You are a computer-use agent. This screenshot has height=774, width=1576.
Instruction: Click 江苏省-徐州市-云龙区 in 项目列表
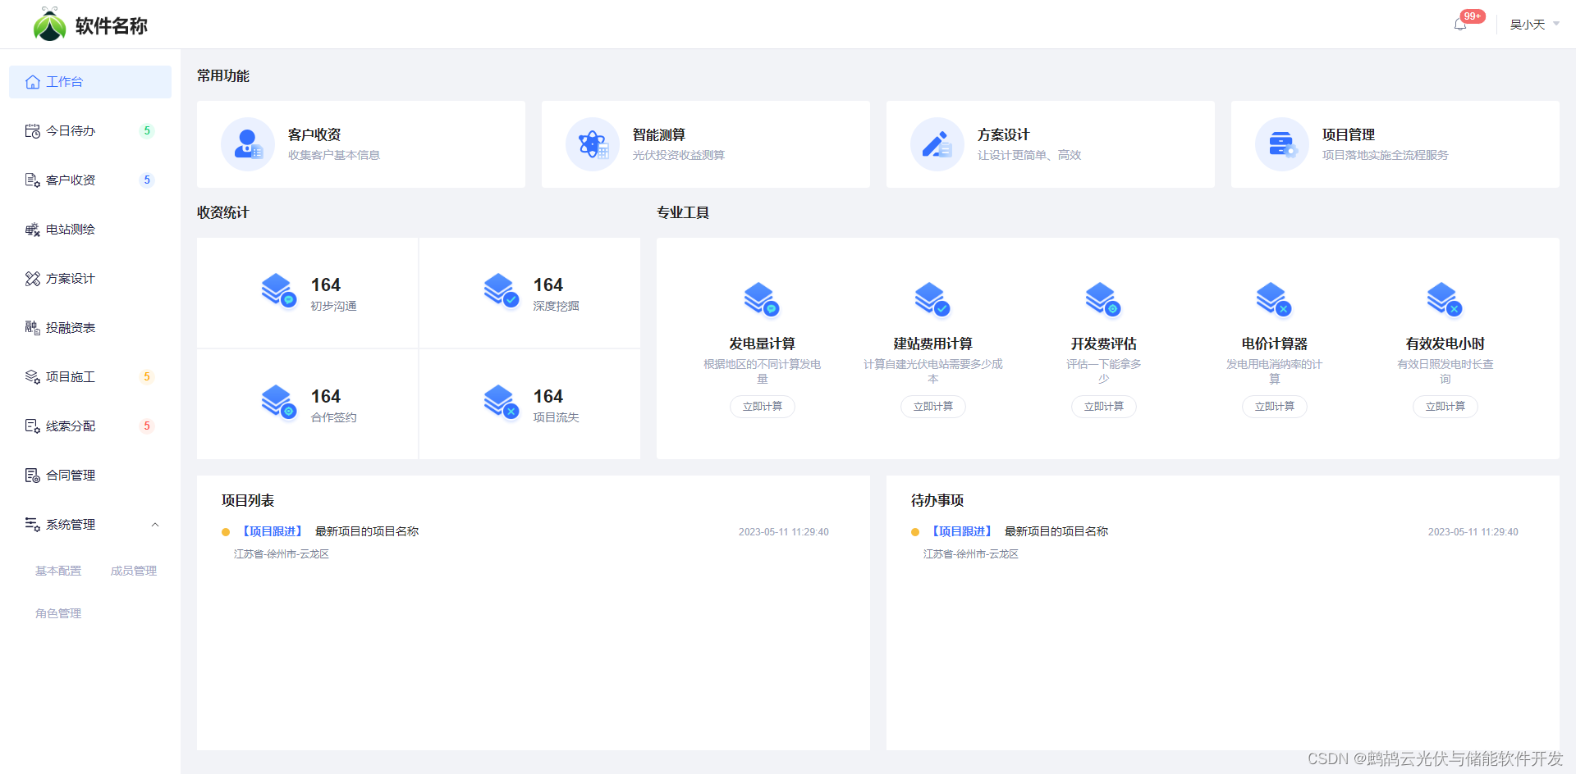(x=282, y=554)
